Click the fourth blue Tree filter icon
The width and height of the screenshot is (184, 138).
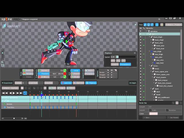tap(157, 25)
